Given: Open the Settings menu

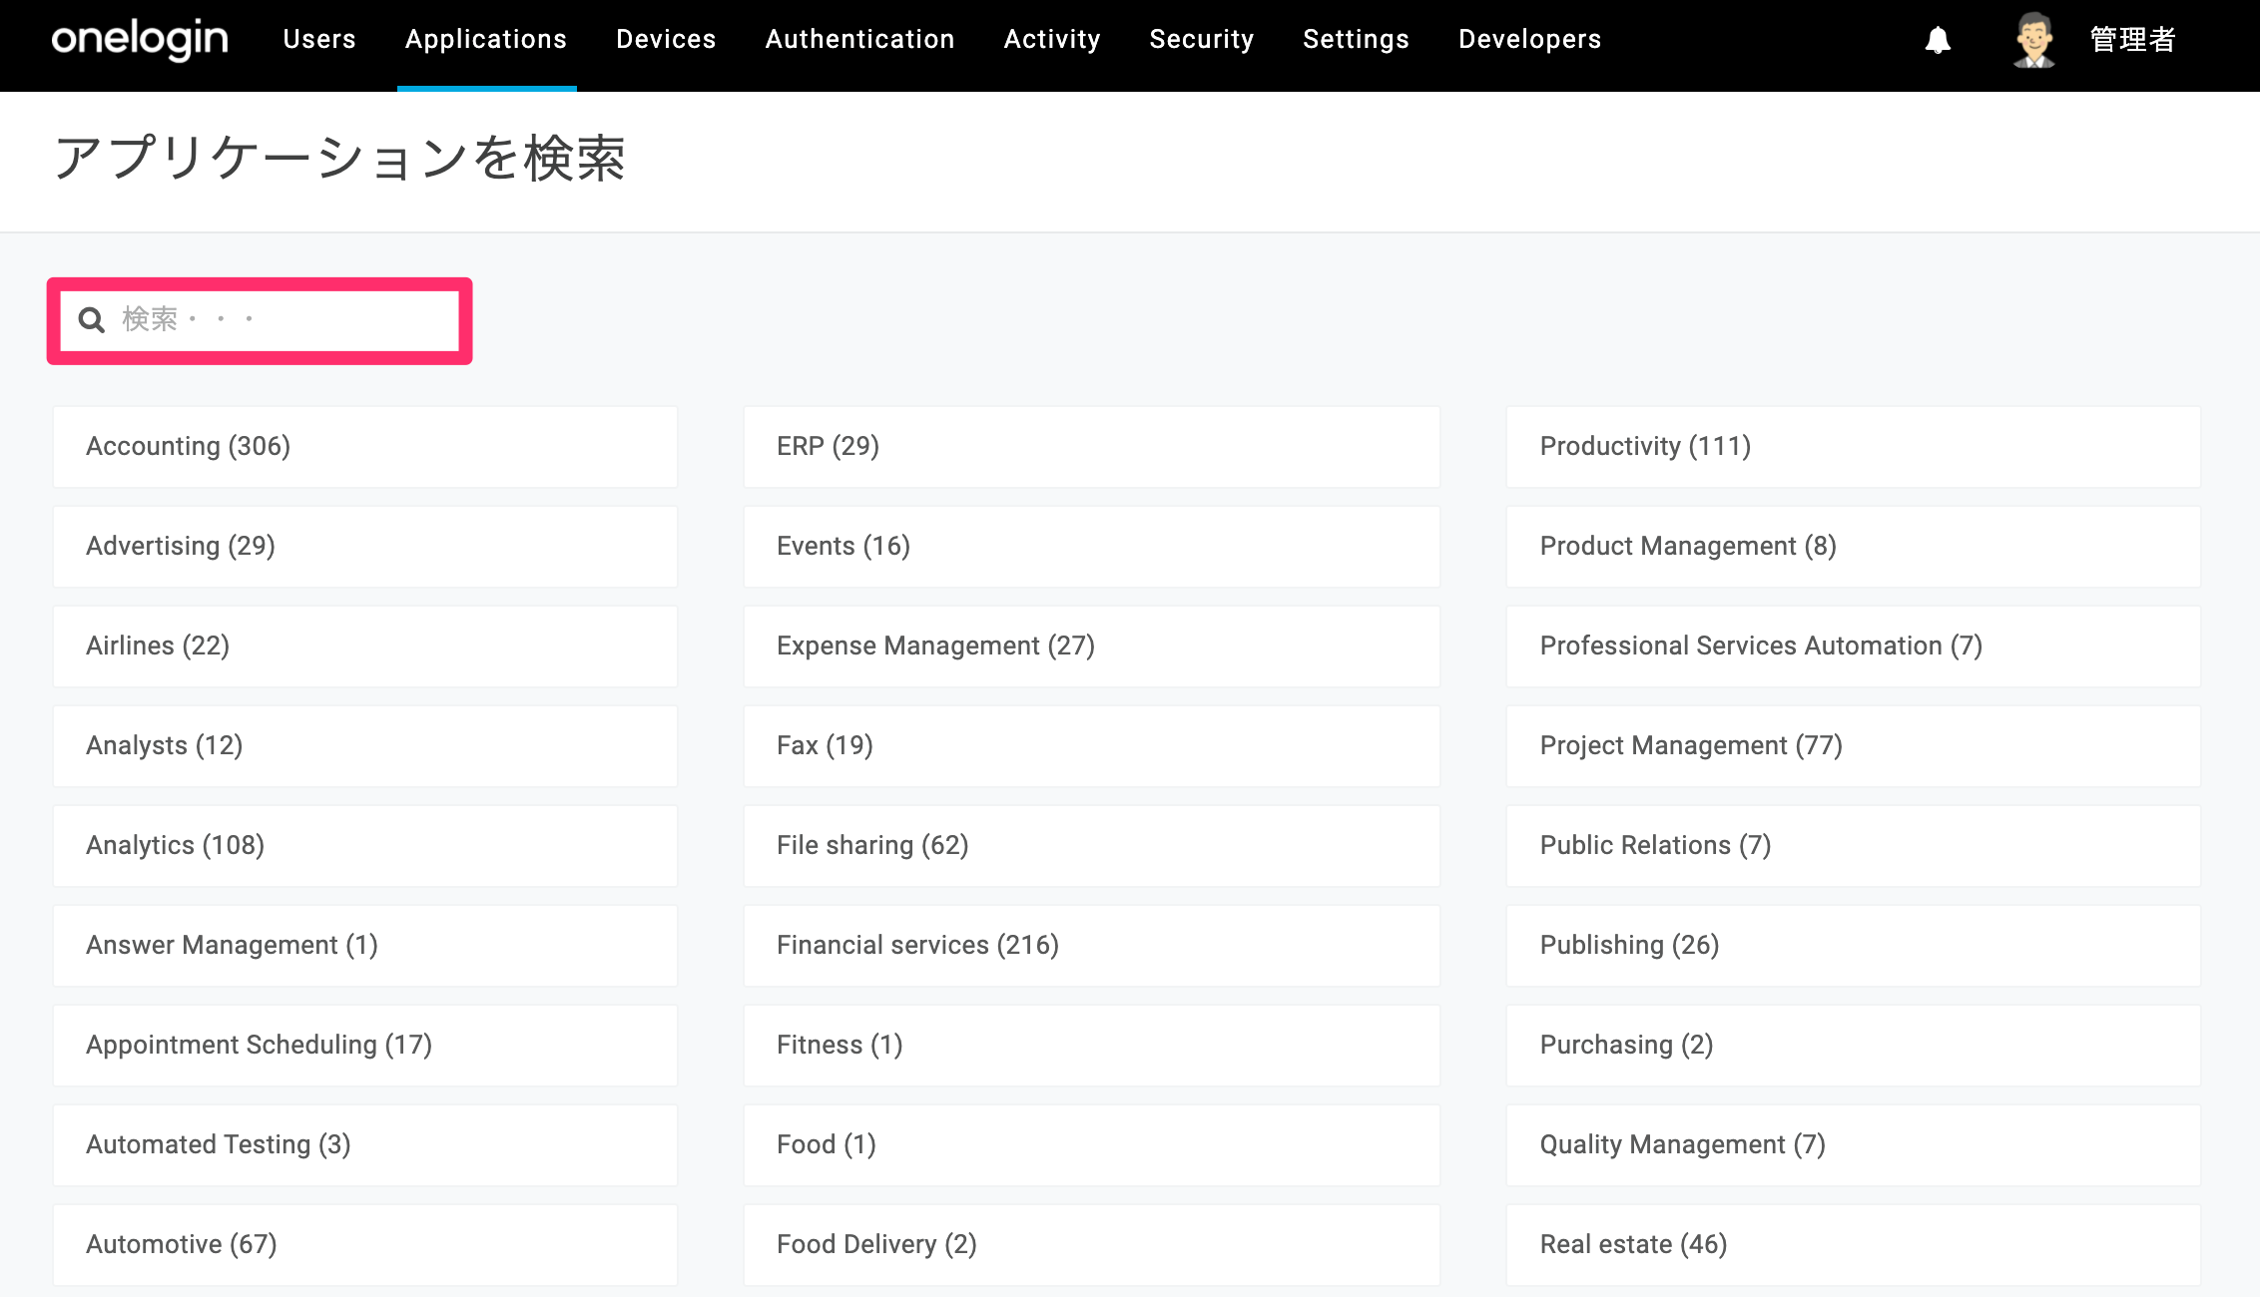Looking at the screenshot, I should pyautogui.click(x=1356, y=39).
